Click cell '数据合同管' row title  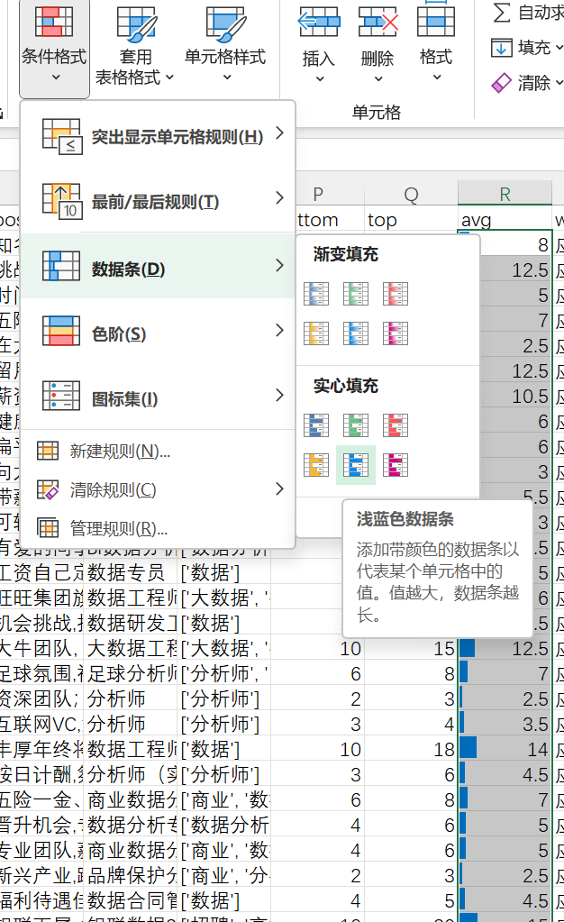click(x=131, y=900)
